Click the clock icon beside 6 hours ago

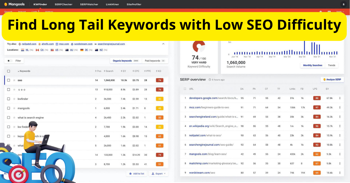(209, 80)
